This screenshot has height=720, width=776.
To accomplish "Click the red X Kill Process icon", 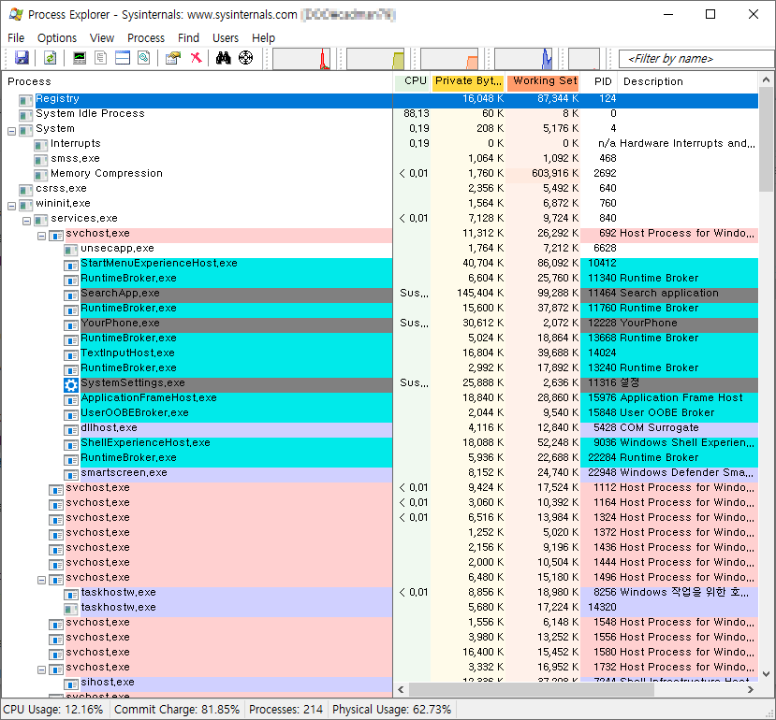I will 196,58.
